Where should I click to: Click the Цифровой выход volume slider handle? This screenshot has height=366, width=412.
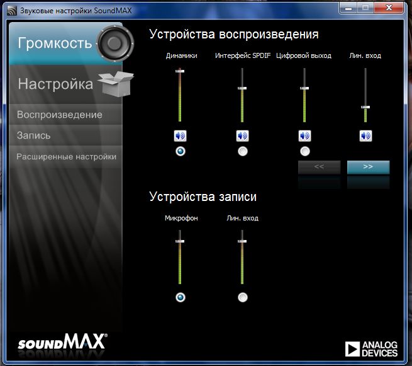[304, 88]
